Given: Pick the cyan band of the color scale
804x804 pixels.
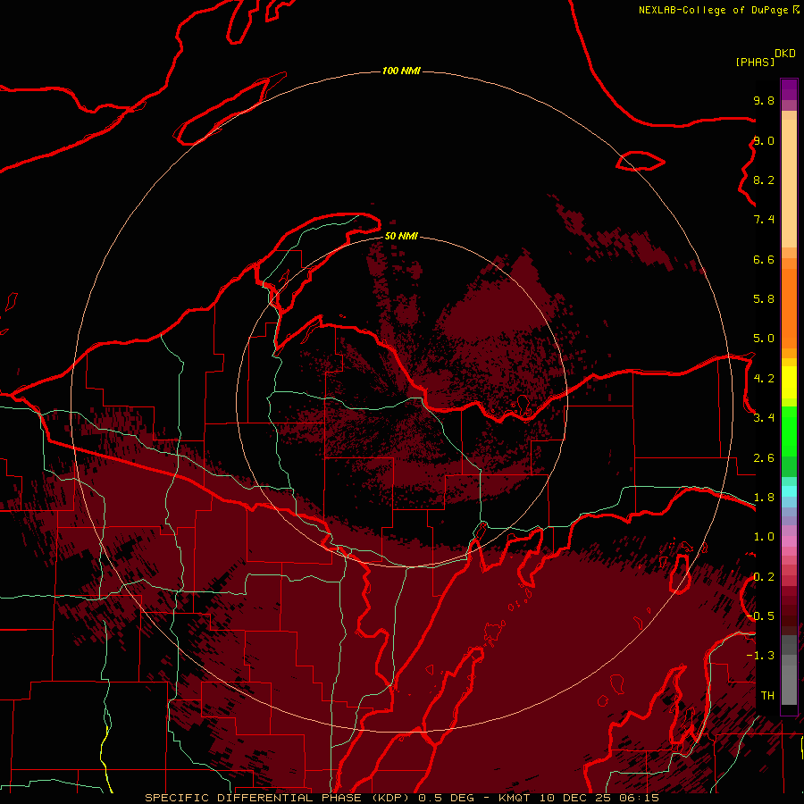Looking at the screenshot, I should (x=789, y=491).
